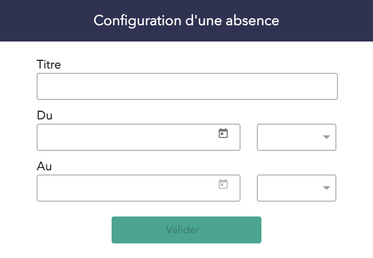Click the Au field label
This screenshot has width=373, height=258.
(x=44, y=166)
